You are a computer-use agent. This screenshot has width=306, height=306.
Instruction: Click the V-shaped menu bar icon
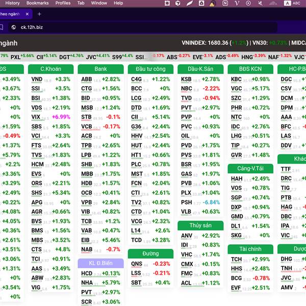pyautogui.click(x=237, y=3)
